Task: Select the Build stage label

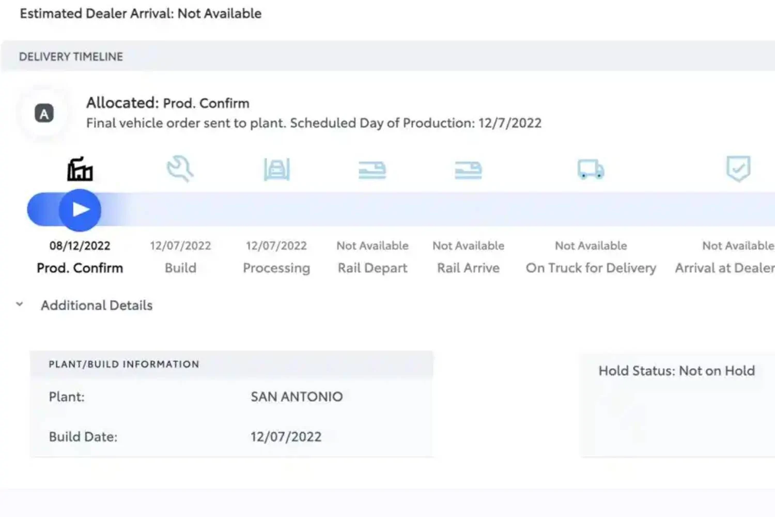Action: (180, 268)
